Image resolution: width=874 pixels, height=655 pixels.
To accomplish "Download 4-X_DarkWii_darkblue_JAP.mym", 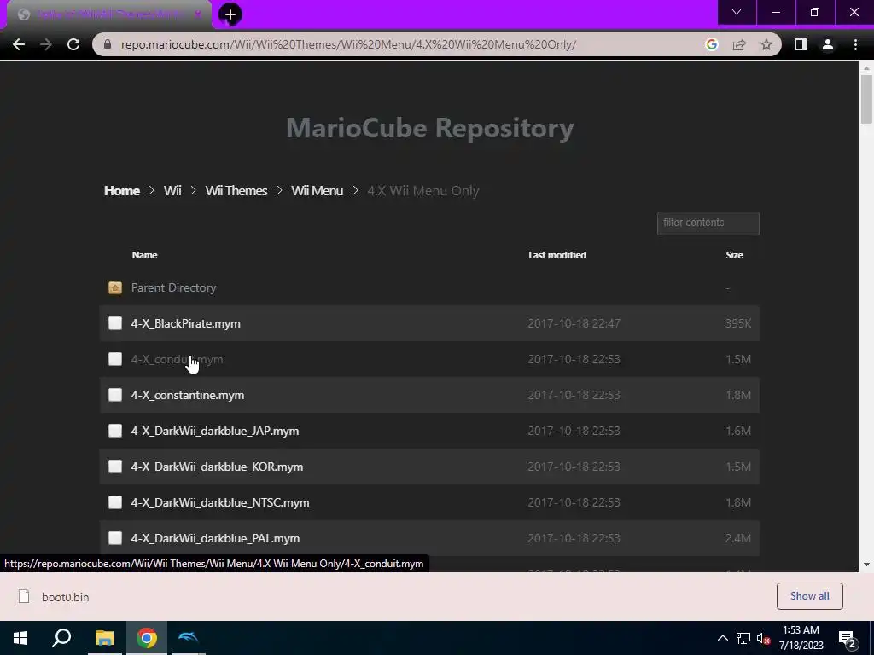I will (214, 431).
